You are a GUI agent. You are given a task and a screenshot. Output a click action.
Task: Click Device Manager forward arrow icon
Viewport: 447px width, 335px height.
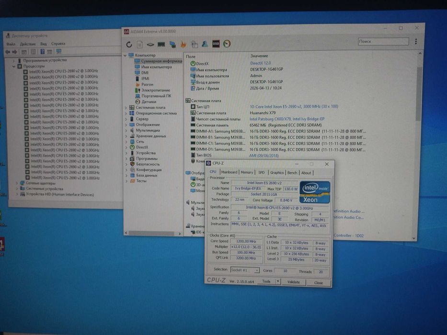point(14,52)
